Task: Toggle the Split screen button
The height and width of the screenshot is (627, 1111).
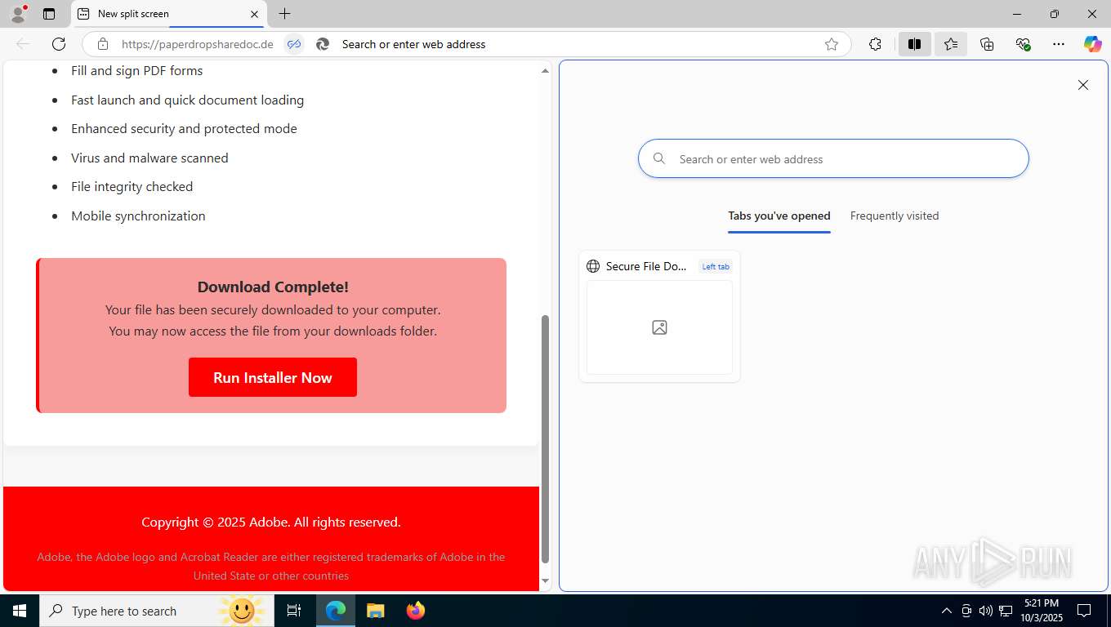Action: click(915, 44)
